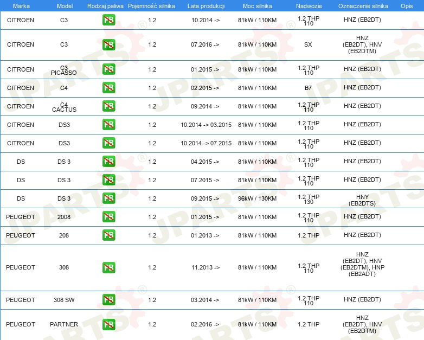Click the 07.2016 -> production date cell
The width and height of the screenshot is (424, 340).
coord(205,44)
